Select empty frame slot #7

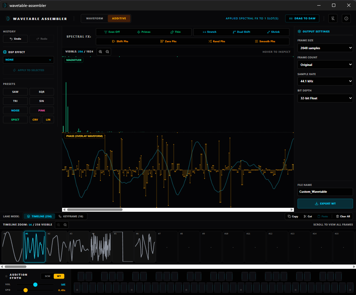[x=167, y=247]
